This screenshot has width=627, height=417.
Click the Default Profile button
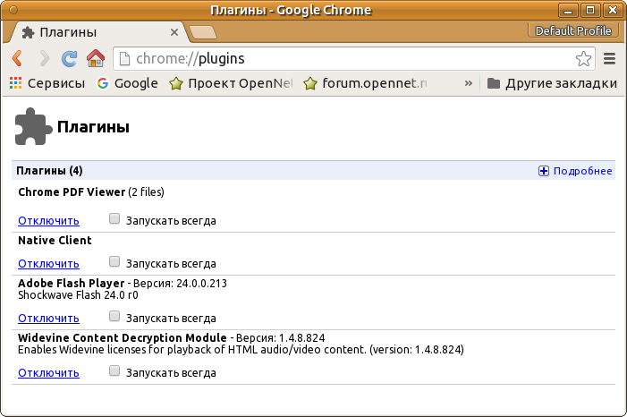(573, 30)
